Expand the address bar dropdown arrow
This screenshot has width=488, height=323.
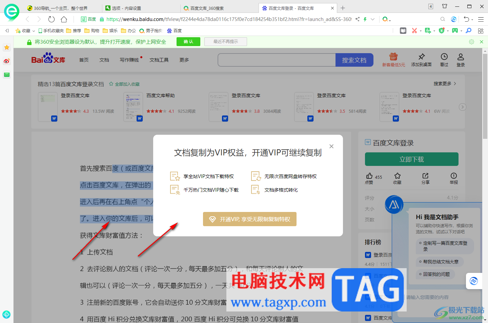[372, 19]
